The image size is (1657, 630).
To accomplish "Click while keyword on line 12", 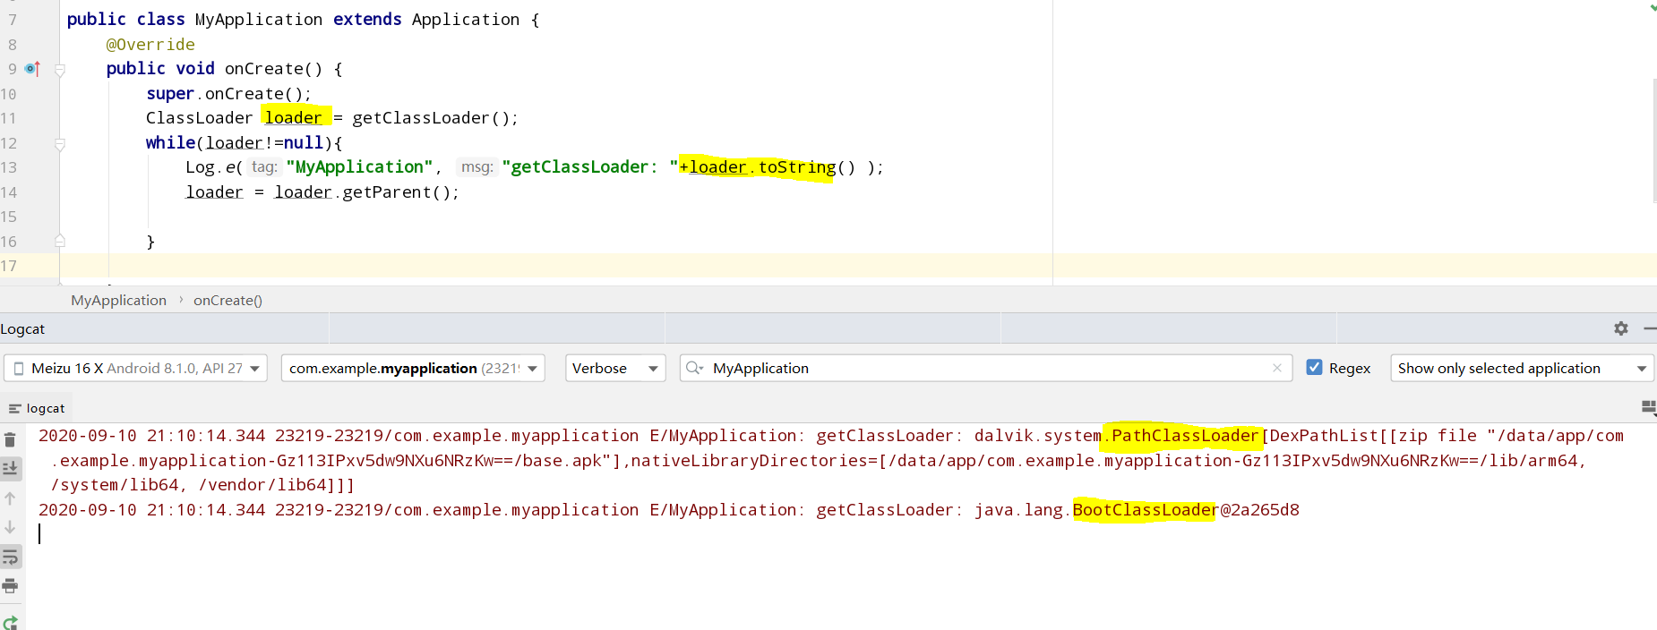I will pos(170,142).
